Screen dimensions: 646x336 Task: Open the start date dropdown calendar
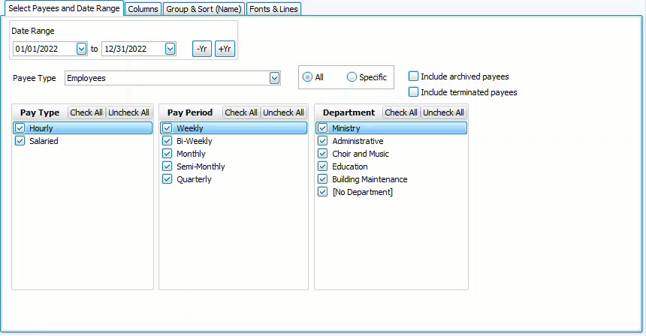click(81, 49)
